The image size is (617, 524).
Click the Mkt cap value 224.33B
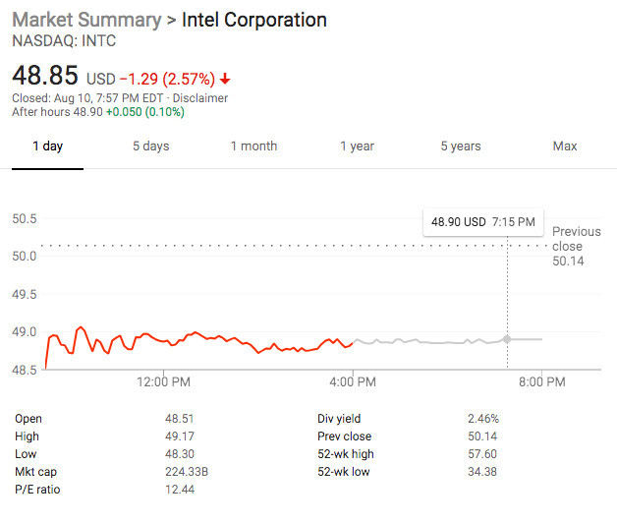pyautogui.click(x=187, y=472)
